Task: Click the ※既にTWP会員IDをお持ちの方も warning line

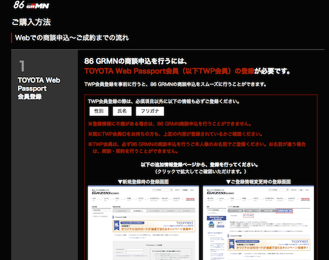Action: click(175, 134)
